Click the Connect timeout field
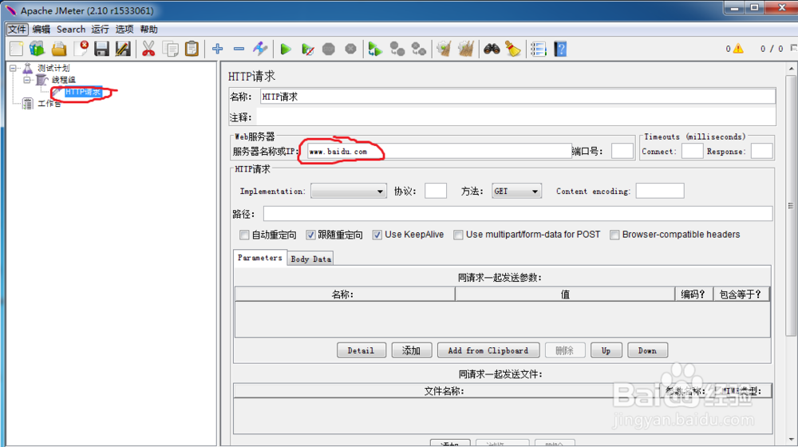Image resolution: width=798 pixels, height=447 pixels. 692,151
